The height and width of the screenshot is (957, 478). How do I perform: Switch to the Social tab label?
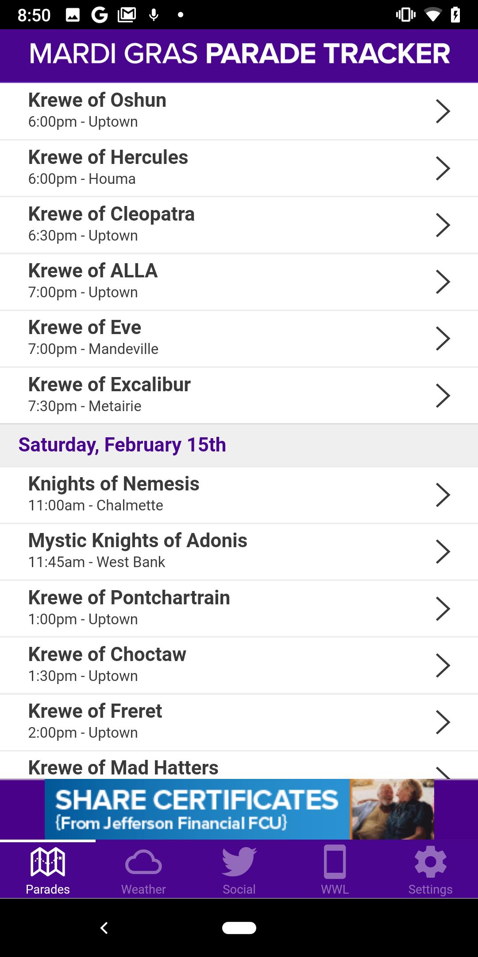click(x=239, y=889)
